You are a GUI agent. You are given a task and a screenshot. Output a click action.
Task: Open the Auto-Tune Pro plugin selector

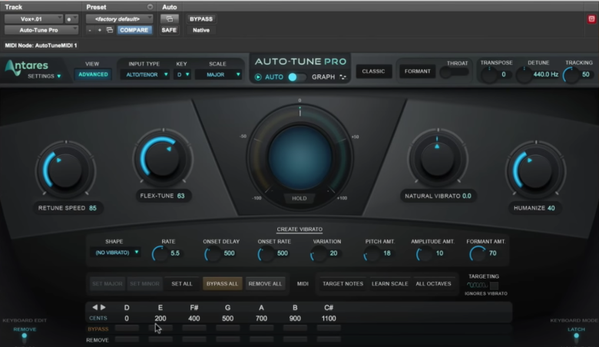coord(41,30)
